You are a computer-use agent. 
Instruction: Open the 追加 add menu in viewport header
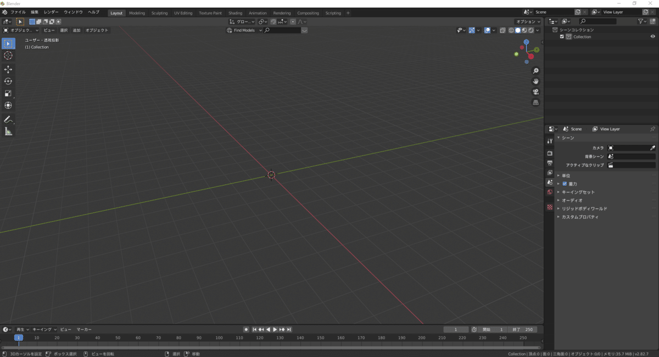coord(76,30)
